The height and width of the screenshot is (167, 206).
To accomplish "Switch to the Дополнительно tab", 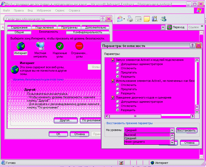I will click(x=96, y=27).
